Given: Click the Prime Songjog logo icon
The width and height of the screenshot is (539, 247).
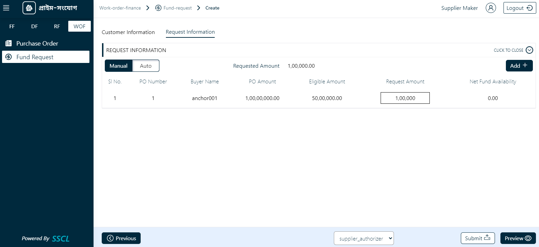Looking at the screenshot, I should pos(29,8).
